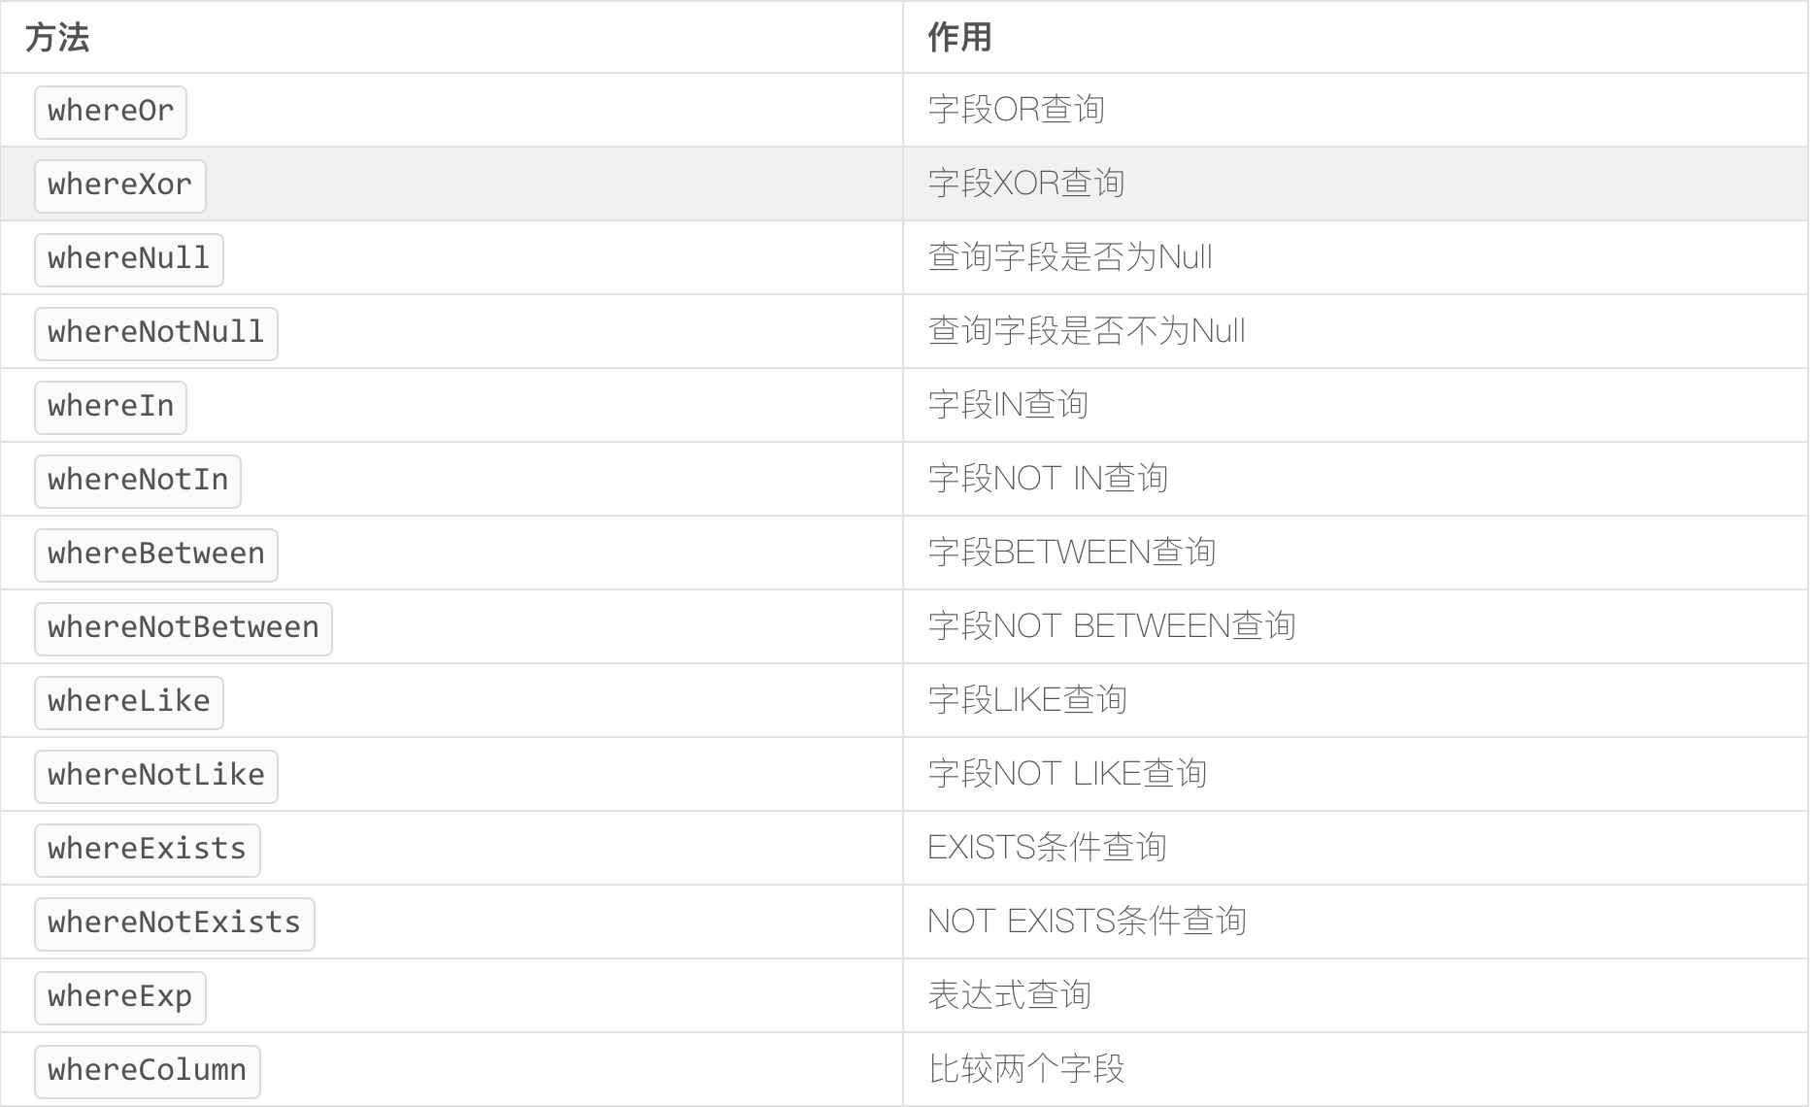Select the whereNotNull code label

156,333
